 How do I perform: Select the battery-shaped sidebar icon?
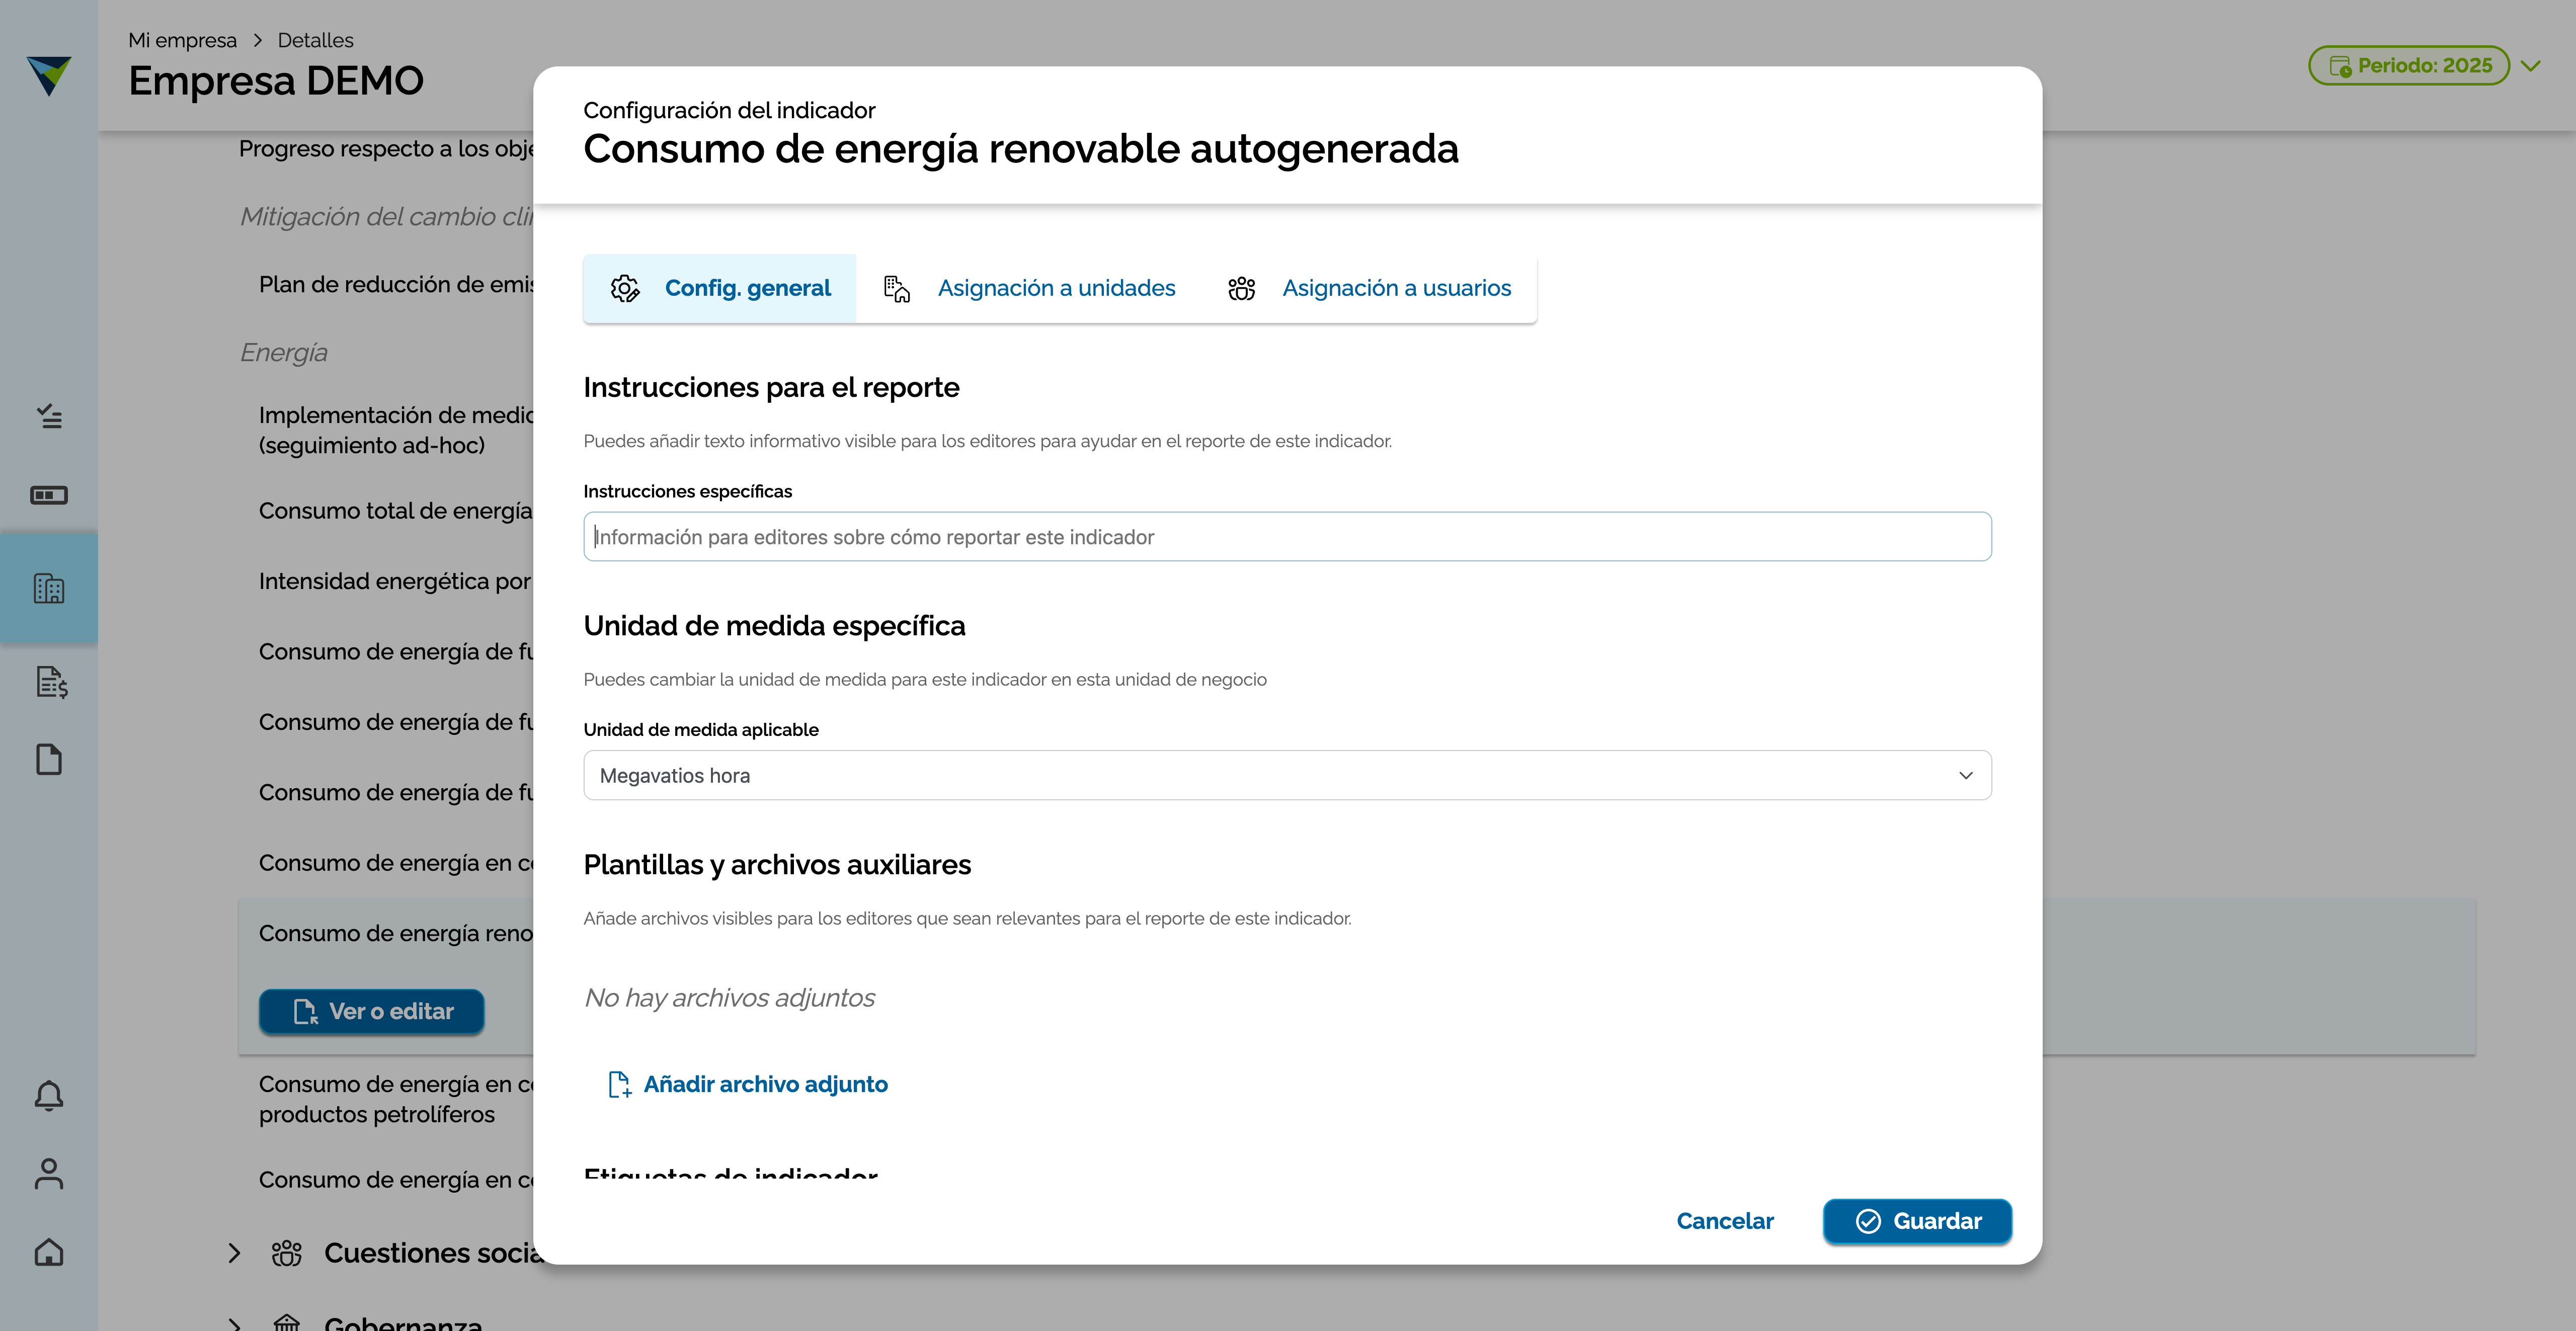49,496
